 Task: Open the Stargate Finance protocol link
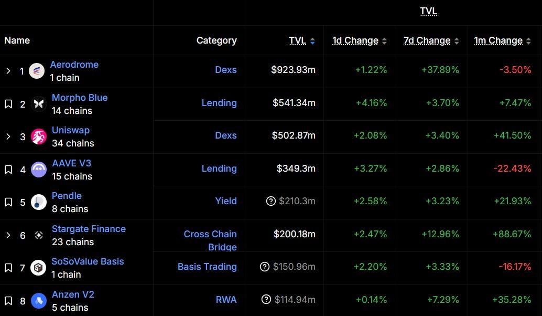pos(89,229)
